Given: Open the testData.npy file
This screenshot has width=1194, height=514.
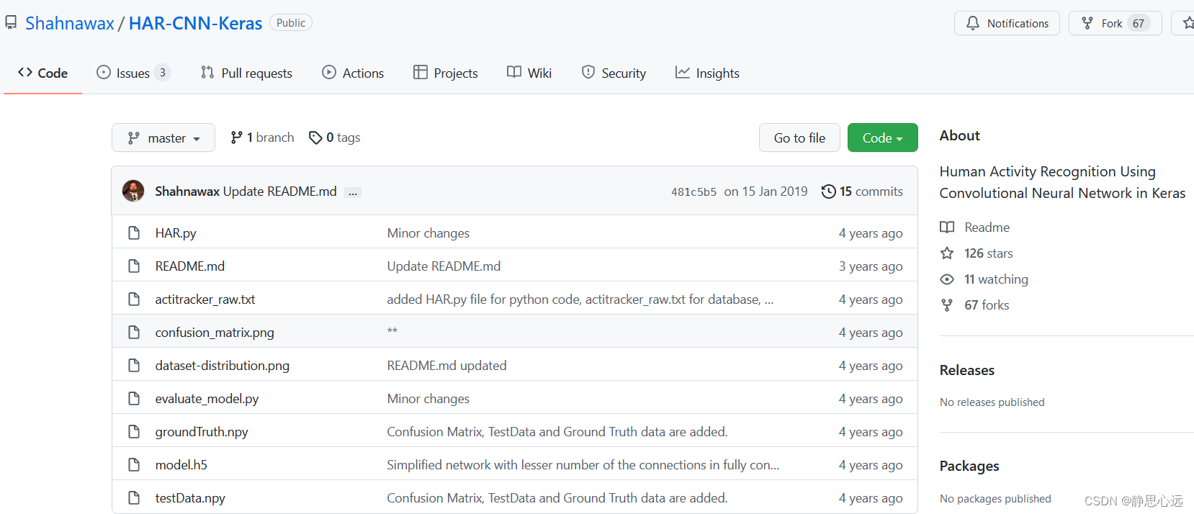Looking at the screenshot, I should pos(190,498).
